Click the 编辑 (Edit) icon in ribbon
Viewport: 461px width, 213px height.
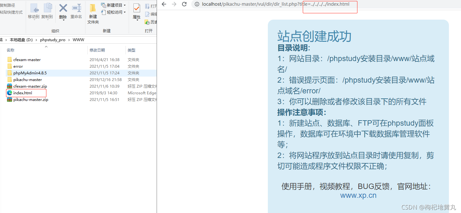tap(147, 14)
